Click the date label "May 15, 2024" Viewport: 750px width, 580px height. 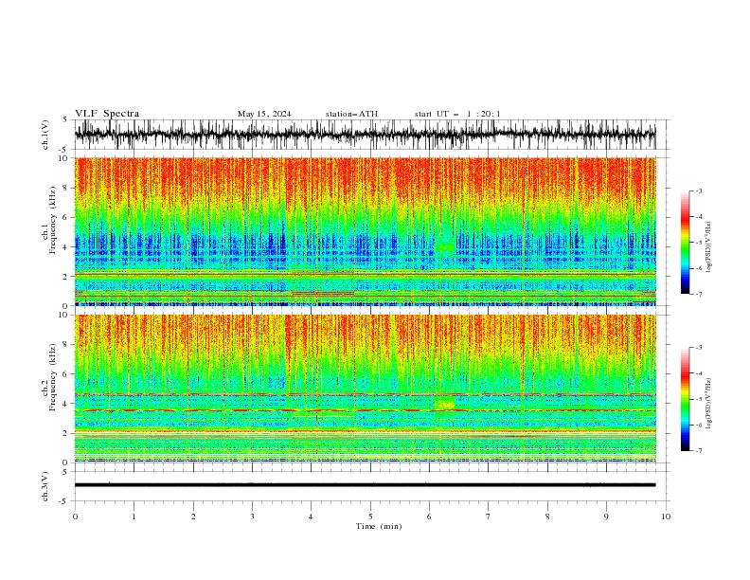coord(264,114)
